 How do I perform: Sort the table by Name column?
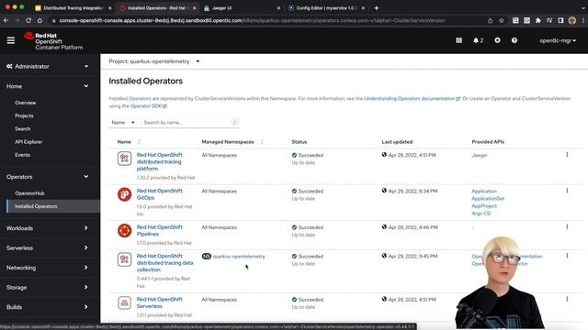[x=124, y=142]
